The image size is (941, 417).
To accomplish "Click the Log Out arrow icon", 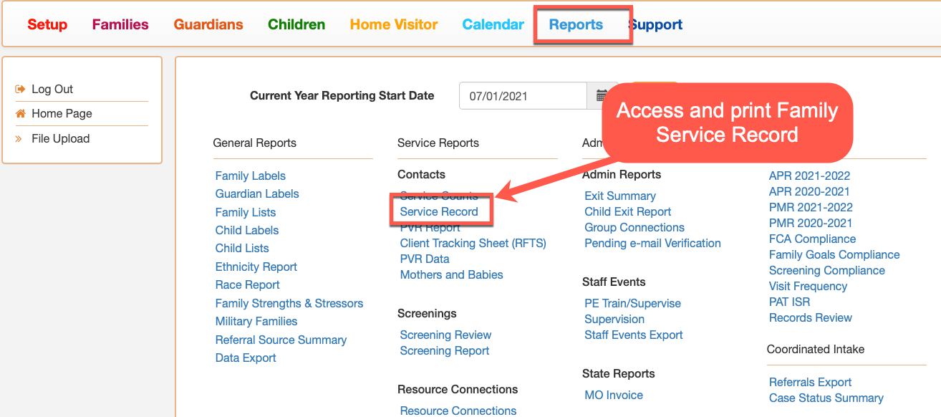I will (20, 89).
